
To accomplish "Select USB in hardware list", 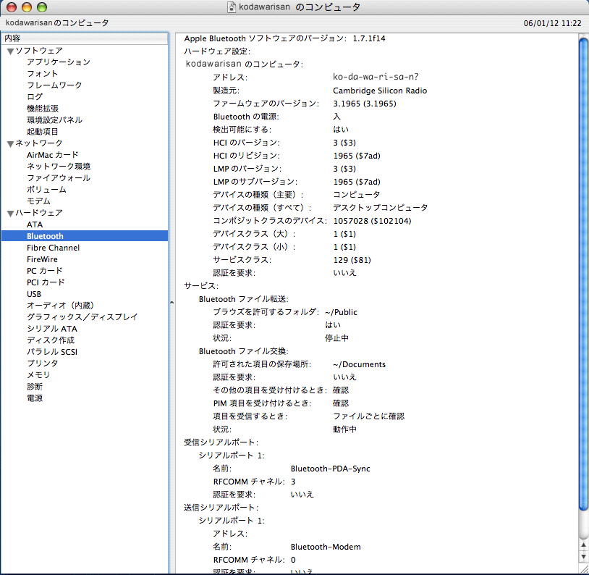I will 34,294.
